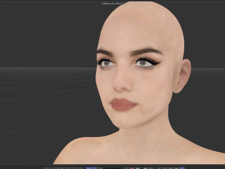Click the CINEMA_4D_Editor viewport label

113,3
